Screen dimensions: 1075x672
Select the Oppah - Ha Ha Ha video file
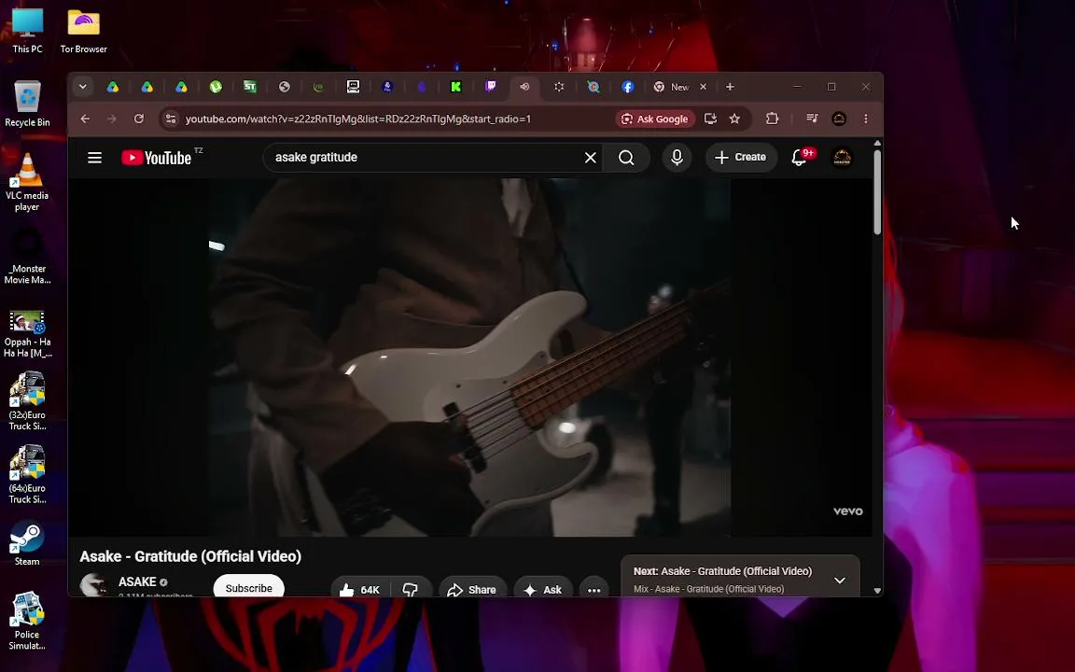pos(27,334)
